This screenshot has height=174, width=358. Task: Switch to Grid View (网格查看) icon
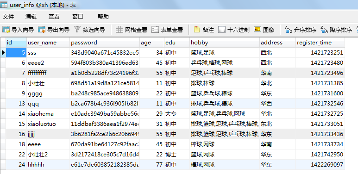click(119, 30)
